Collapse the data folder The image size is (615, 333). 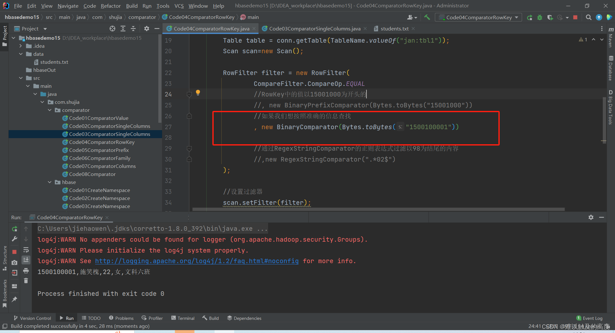point(20,54)
